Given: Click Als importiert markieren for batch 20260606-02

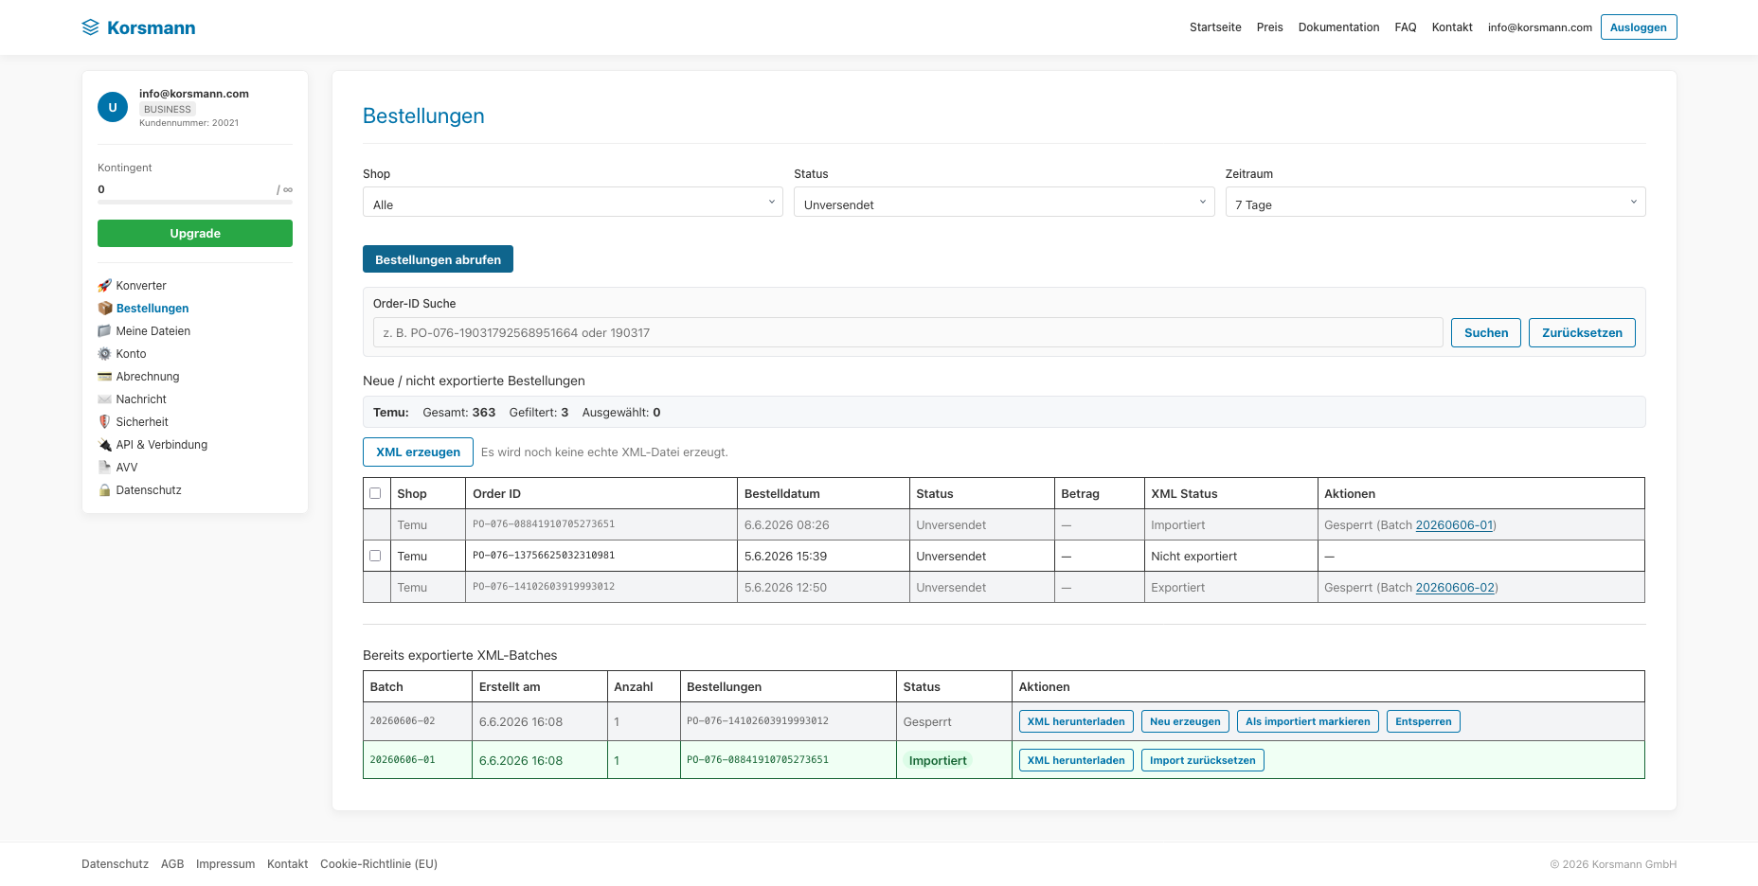Looking at the screenshot, I should (1308, 721).
